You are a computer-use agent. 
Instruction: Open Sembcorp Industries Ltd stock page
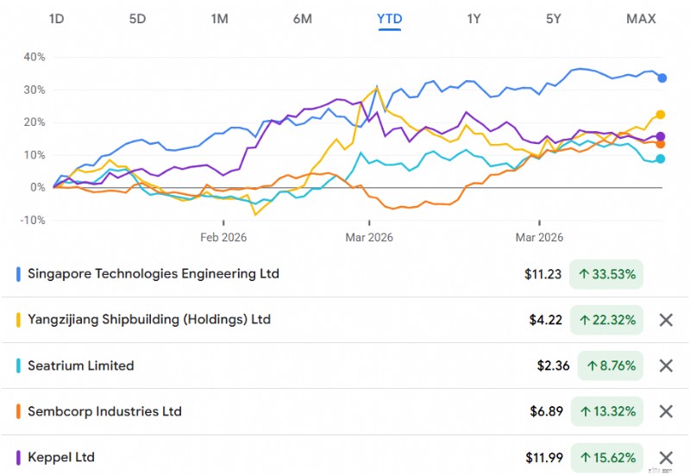104,411
